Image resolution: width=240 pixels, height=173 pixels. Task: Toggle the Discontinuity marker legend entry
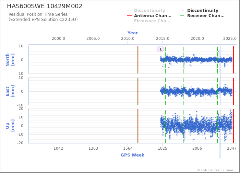tap(200, 11)
